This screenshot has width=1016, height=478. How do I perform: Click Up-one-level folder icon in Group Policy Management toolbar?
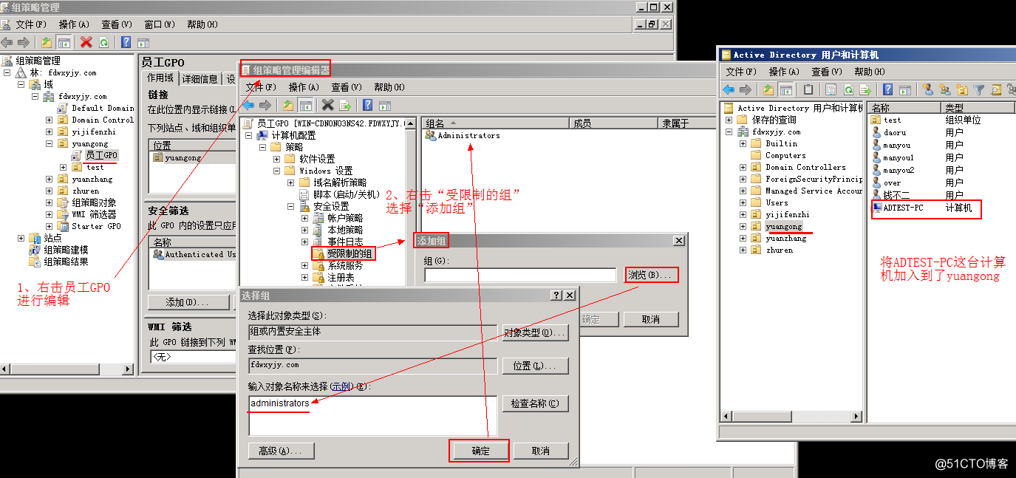coord(47,43)
